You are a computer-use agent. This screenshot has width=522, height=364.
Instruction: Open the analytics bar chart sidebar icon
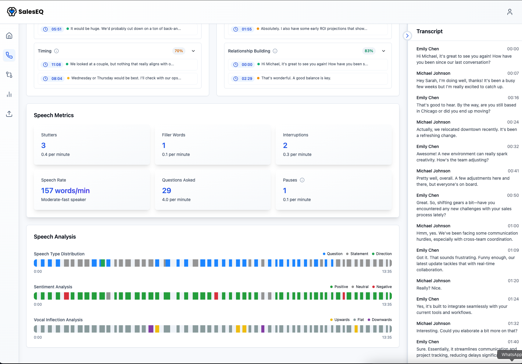click(x=9, y=94)
